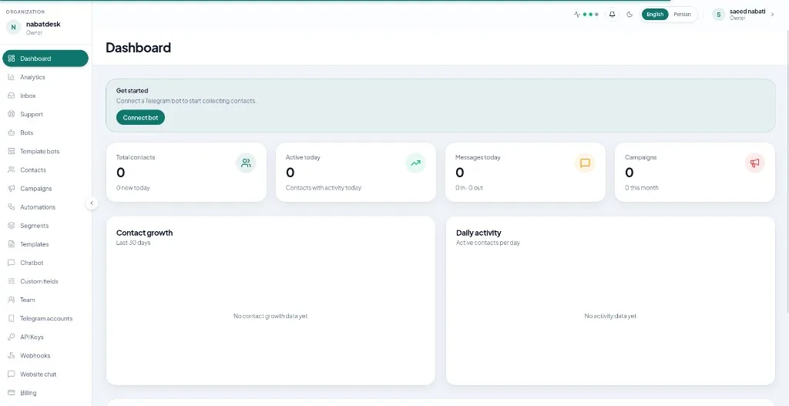Open Analytics menu item
The width and height of the screenshot is (789, 406).
pyautogui.click(x=45, y=77)
